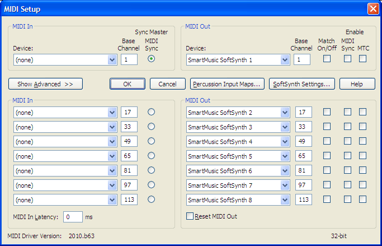
Task: Open the SmartMusic SoftSynth 1 device dropdown
Action: [x=238, y=60]
